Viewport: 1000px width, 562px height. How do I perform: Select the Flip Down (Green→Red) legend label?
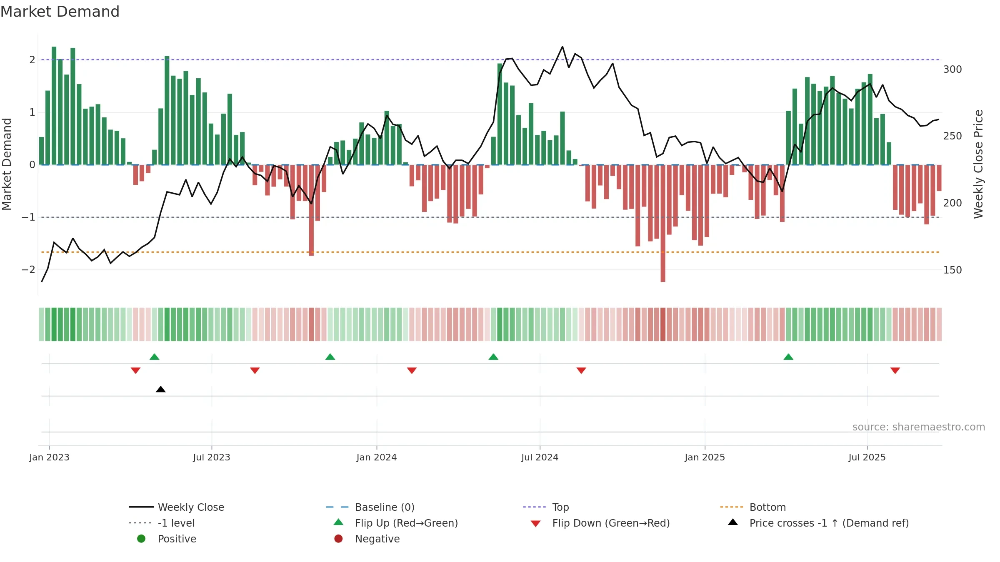[x=611, y=523]
